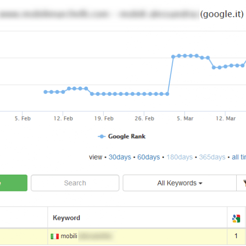Click the 19. Feb axis label
This screenshot has height=246, width=246.
pyautogui.click(x=104, y=119)
